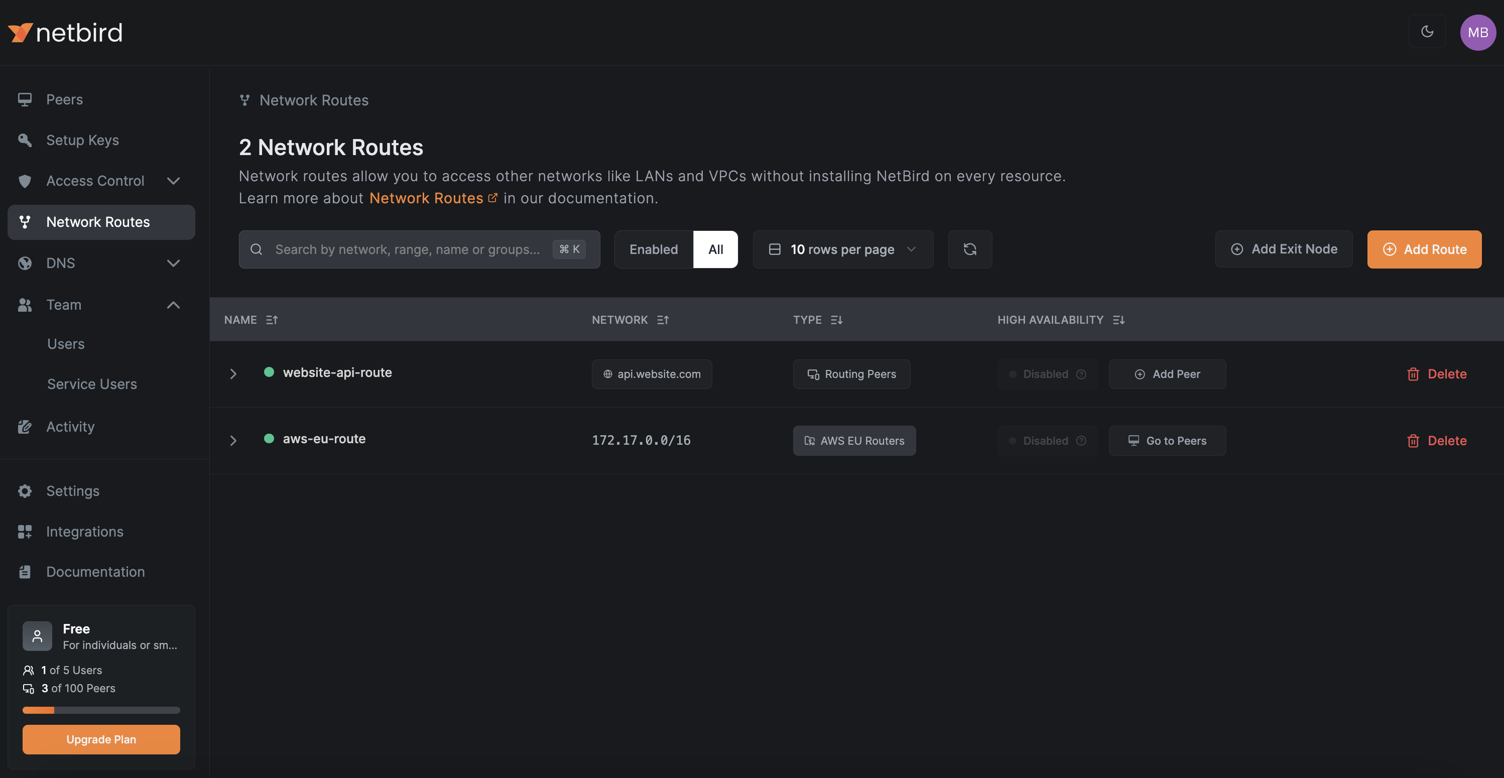Image resolution: width=1504 pixels, height=778 pixels.
Task: Switch to the All routes tab
Action: (x=716, y=249)
